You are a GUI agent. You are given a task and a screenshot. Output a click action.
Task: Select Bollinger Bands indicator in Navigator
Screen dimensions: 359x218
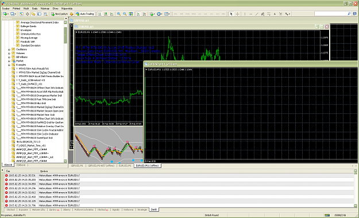[28, 26]
